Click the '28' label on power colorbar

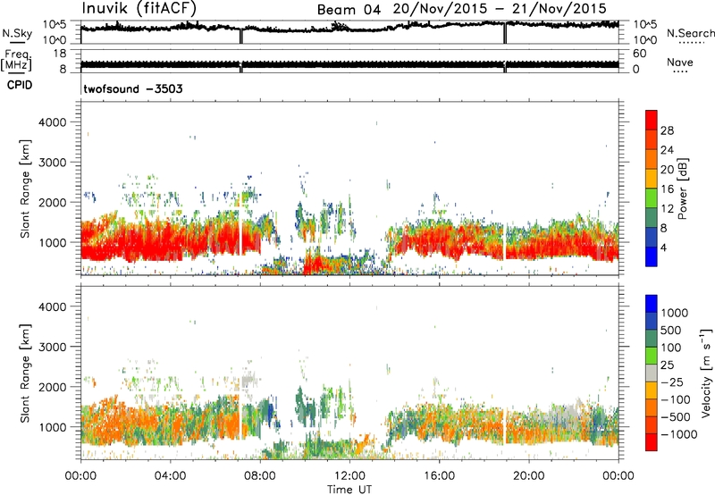click(667, 130)
